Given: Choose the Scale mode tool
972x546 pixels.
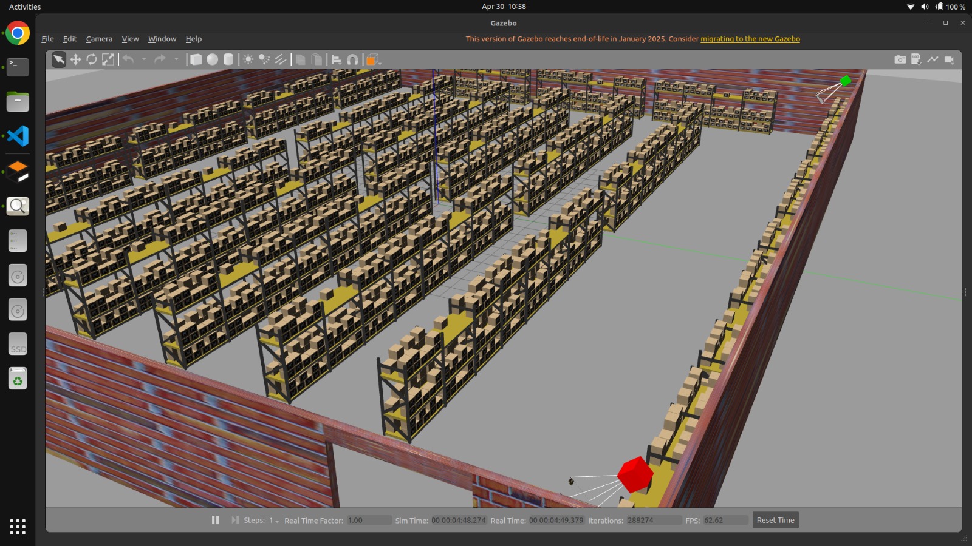Looking at the screenshot, I should tap(108, 59).
